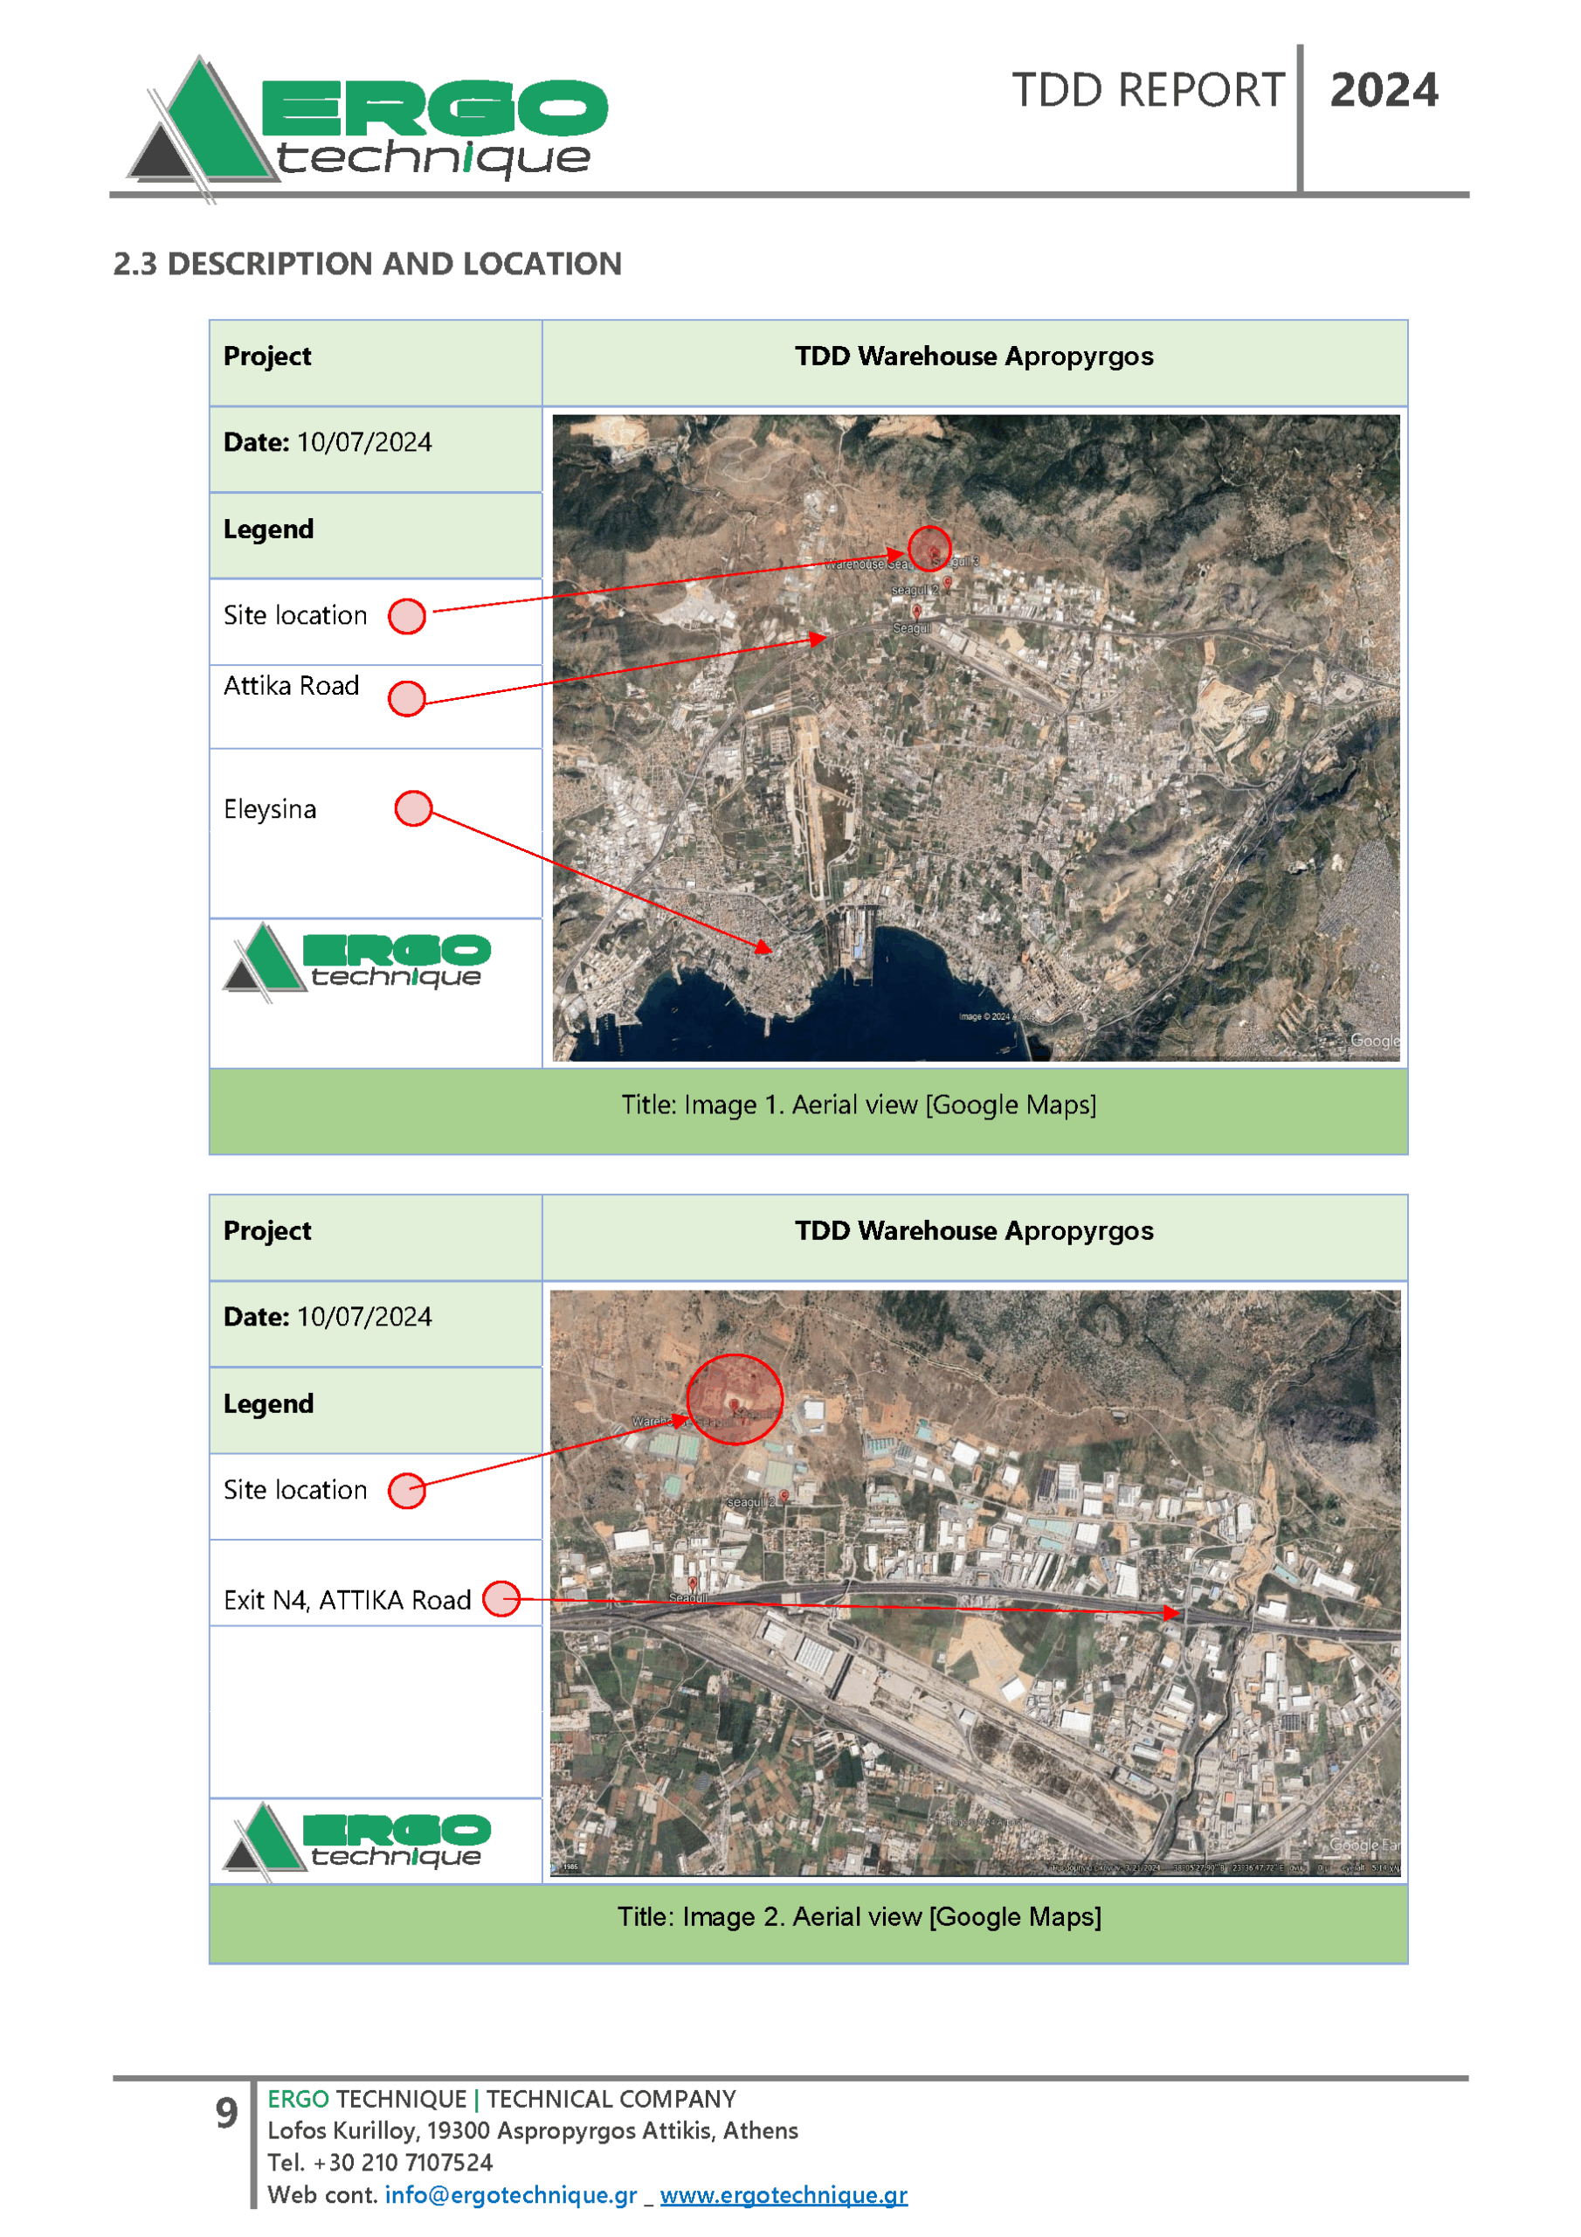Click the ERGO logo in Image 2 legend
Image resolution: width=1581 pixels, height=2237 pixels.
coord(356,1840)
